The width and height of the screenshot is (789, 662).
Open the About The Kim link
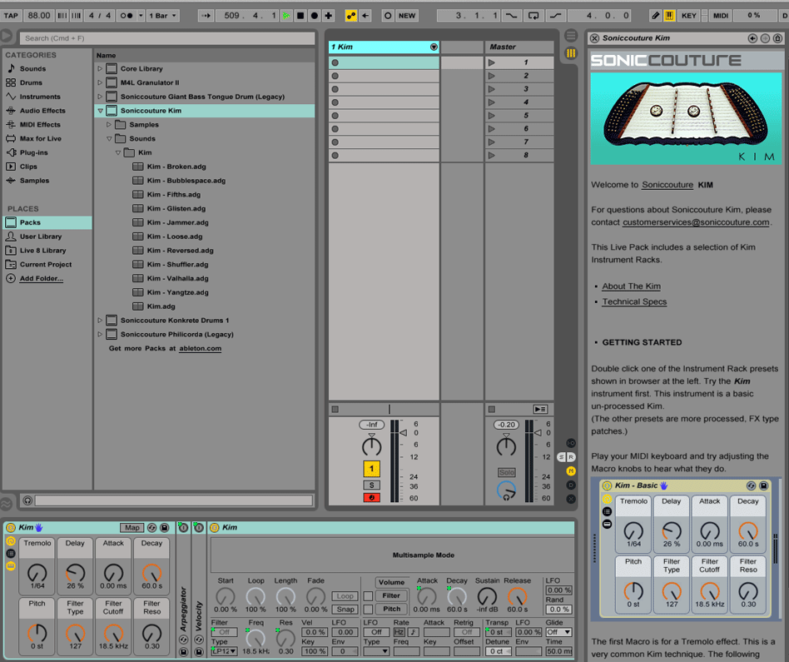click(632, 286)
